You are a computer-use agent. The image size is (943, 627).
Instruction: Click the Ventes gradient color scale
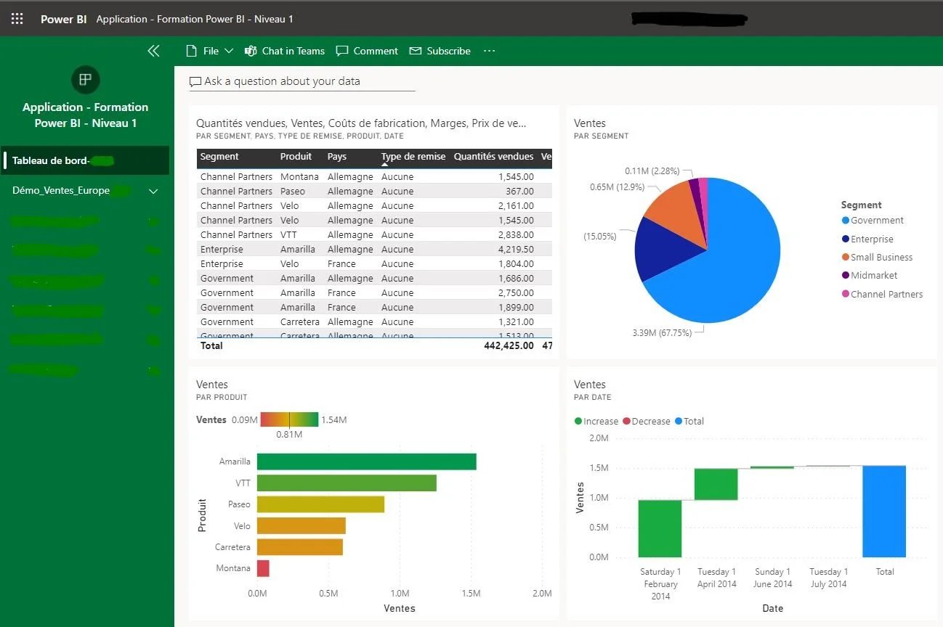click(x=289, y=419)
